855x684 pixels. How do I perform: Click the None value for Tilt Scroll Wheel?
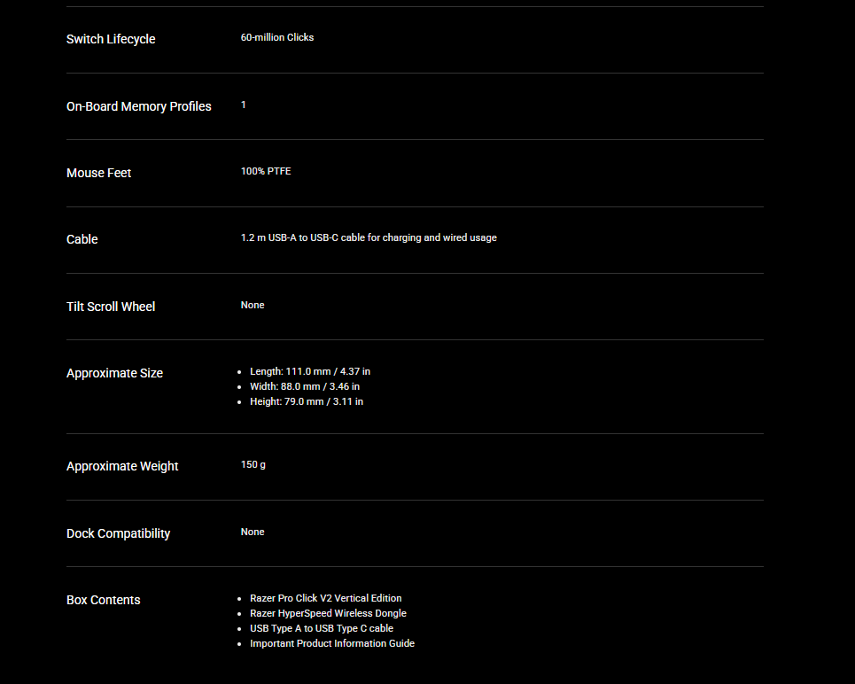[x=253, y=305]
